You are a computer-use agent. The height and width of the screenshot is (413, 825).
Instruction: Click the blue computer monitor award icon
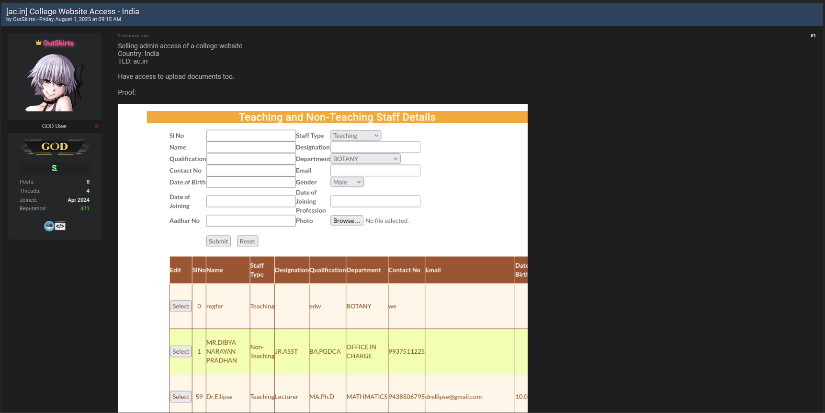(49, 226)
